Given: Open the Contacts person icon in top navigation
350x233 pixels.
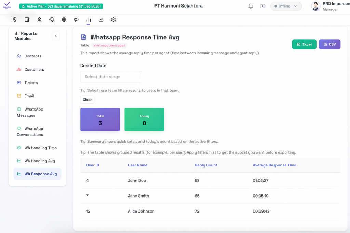Looking at the screenshot, I should pos(39,20).
